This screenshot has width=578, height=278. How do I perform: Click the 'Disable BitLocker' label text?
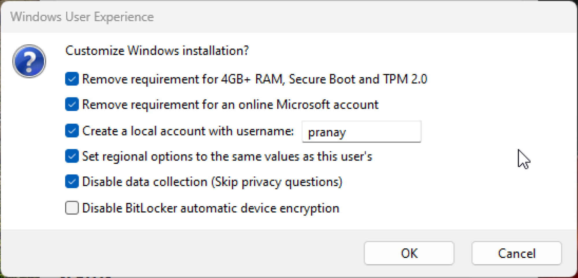coord(210,208)
